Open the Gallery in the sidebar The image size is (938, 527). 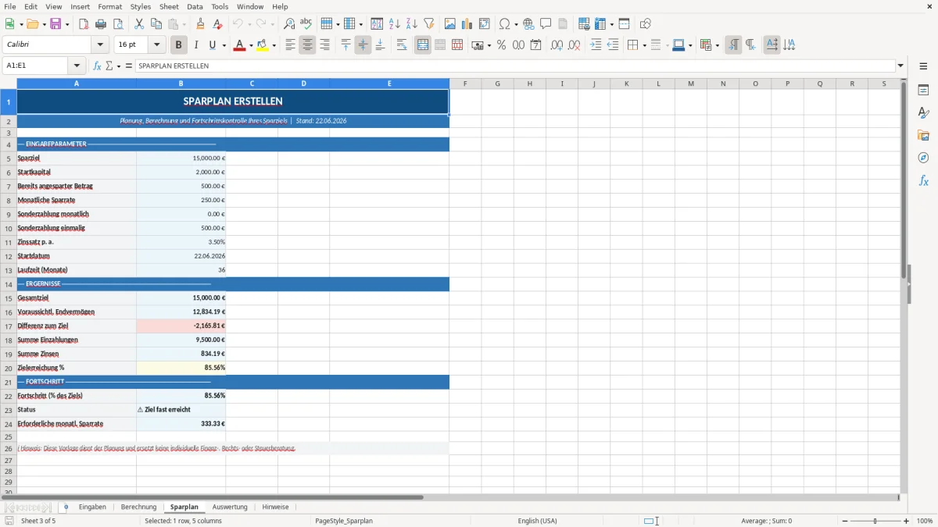(923, 135)
